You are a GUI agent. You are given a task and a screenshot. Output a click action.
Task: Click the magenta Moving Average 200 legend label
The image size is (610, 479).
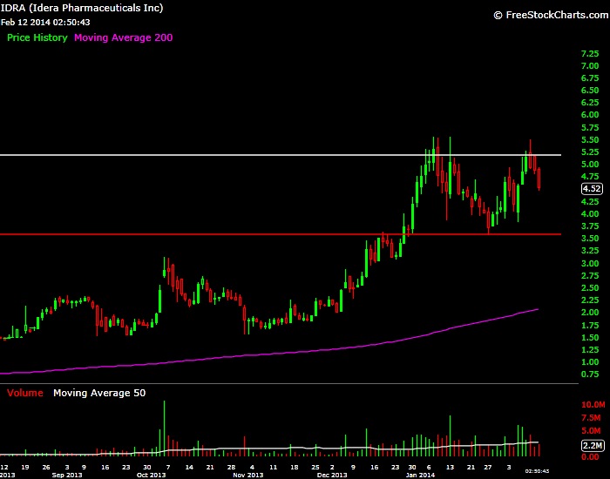[124, 37]
